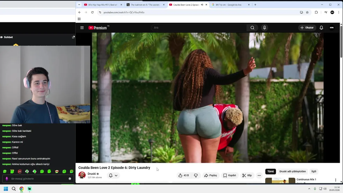
Task: Click install app icon in address bar
Action: pyautogui.click(x=301, y=12)
